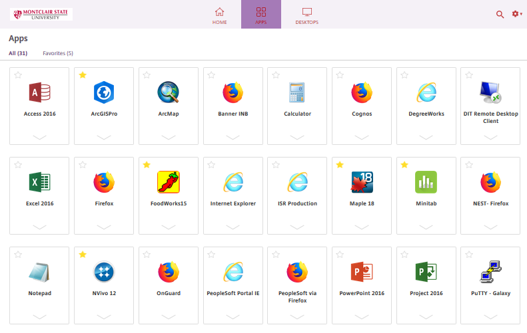Open the Notepad app icon
The height and width of the screenshot is (333, 527).
[x=39, y=272]
